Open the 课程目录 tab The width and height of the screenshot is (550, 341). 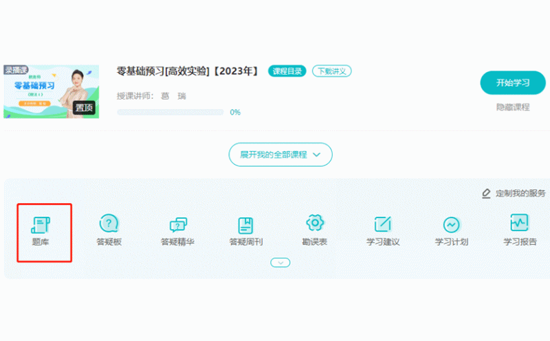(x=287, y=71)
